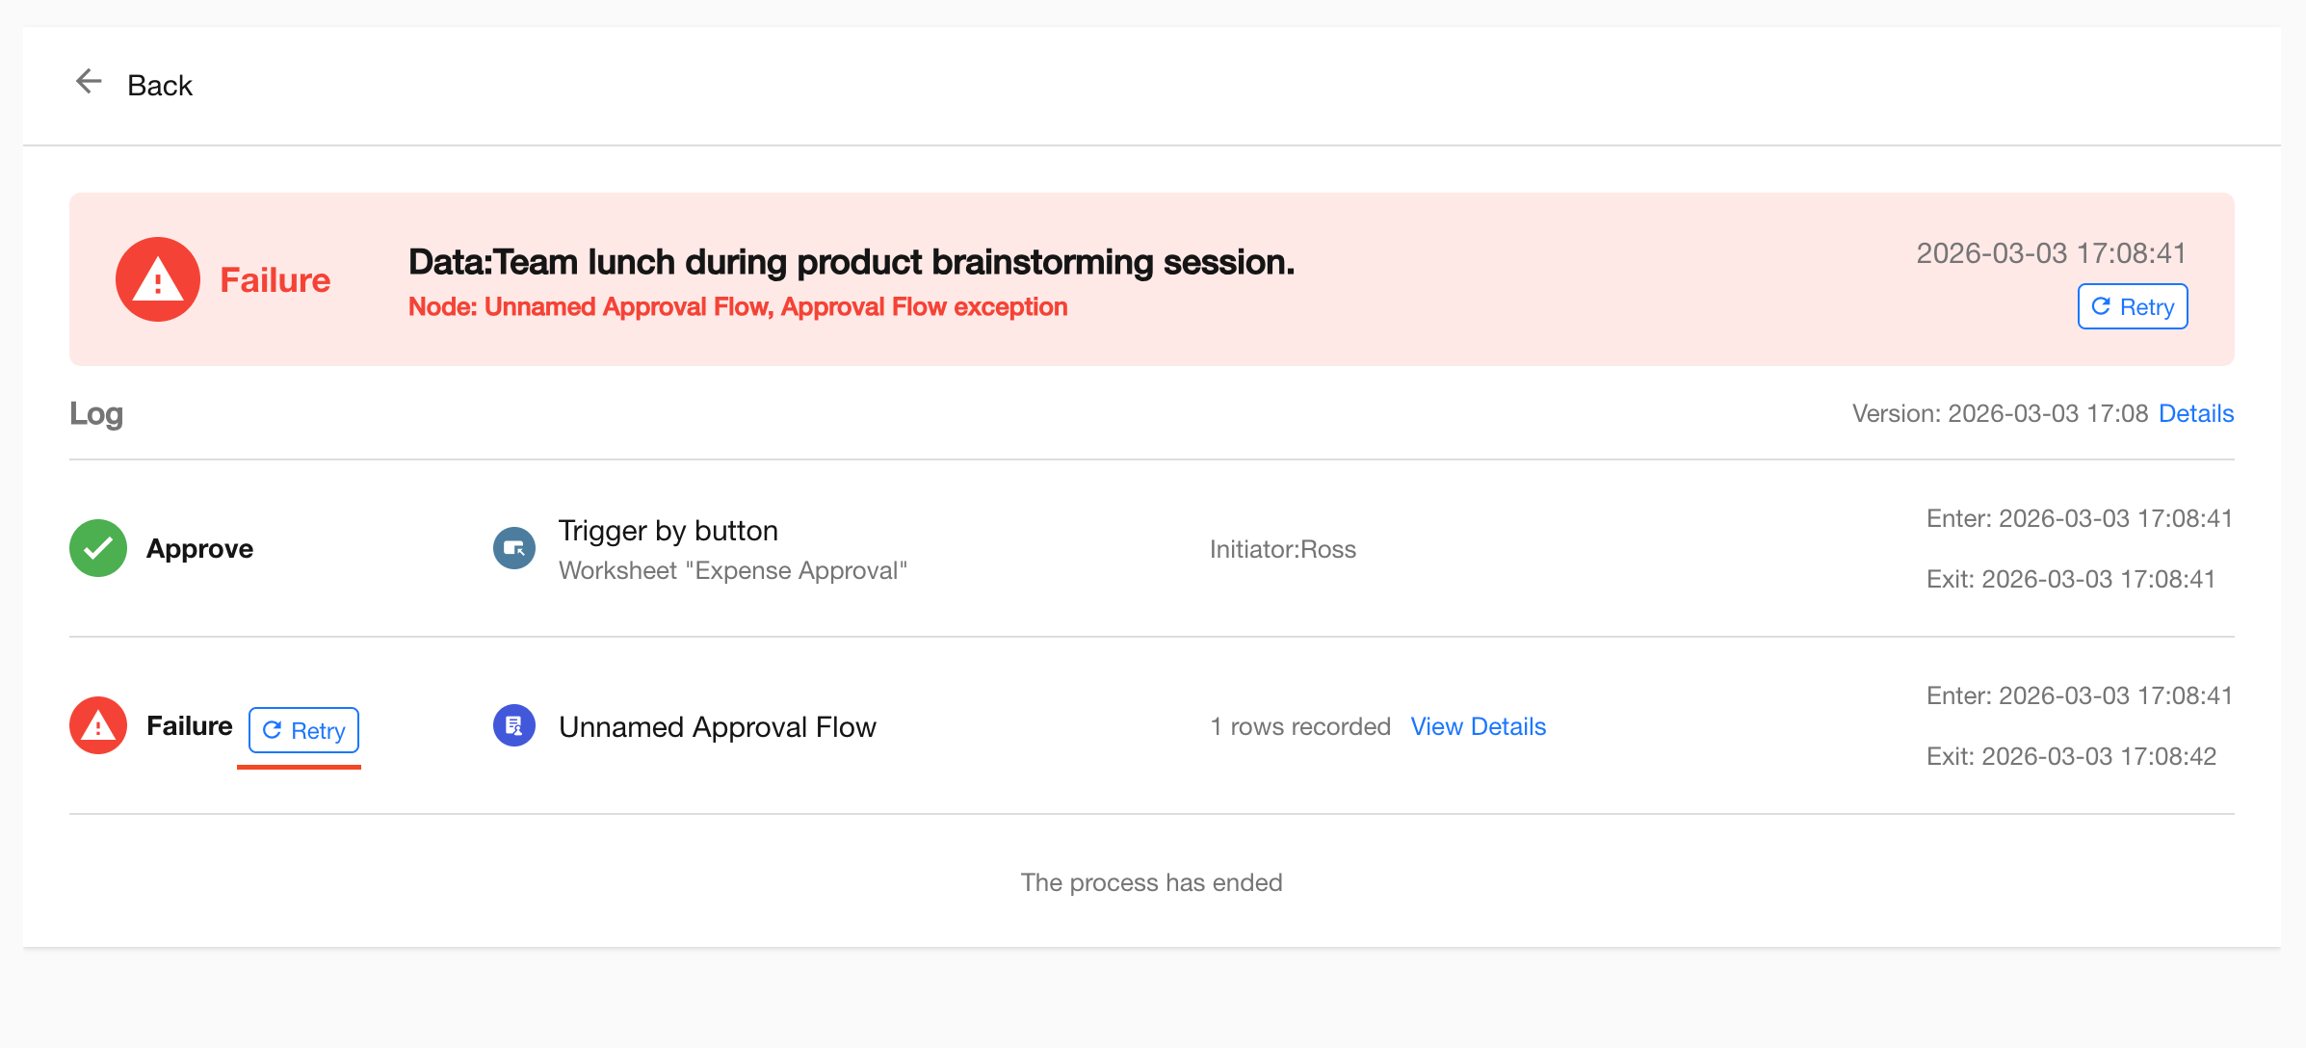Open View Details for recorded rows
Image resolution: width=2306 pixels, height=1048 pixels.
pyautogui.click(x=1478, y=726)
